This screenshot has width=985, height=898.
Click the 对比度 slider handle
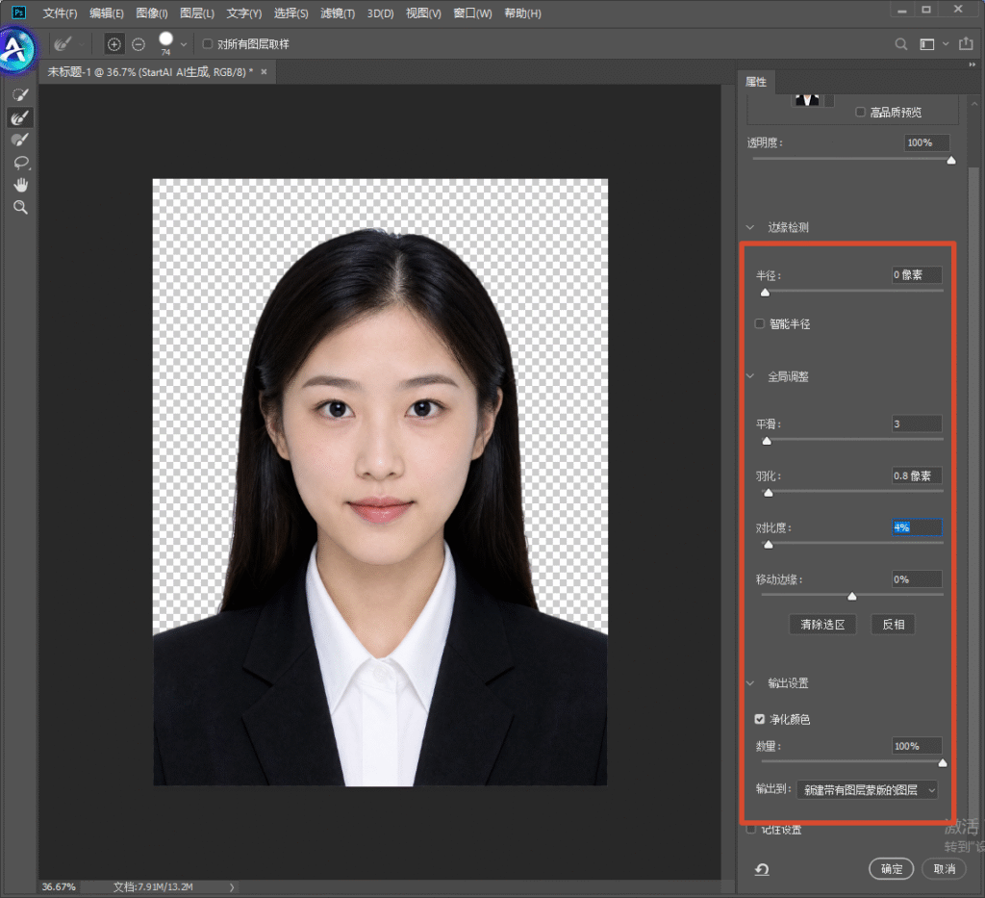pos(769,544)
